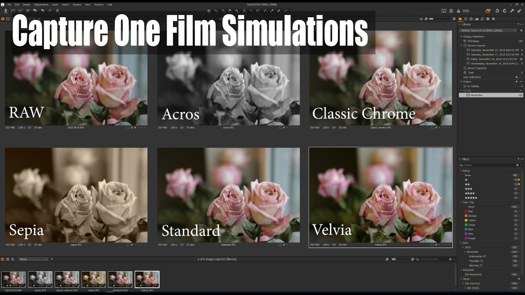Toggle the Grid overlay icon

[x=451, y=11]
